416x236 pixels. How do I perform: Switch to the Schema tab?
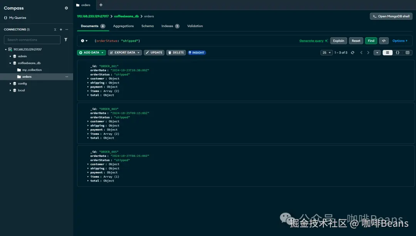(x=148, y=26)
